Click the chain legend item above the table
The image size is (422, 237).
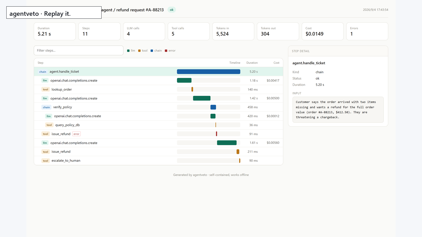156,51
